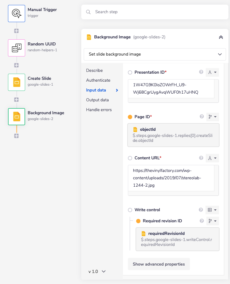Select the Manual Trigger step icon
The width and height of the screenshot is (230, 284).
pos(17,13)
